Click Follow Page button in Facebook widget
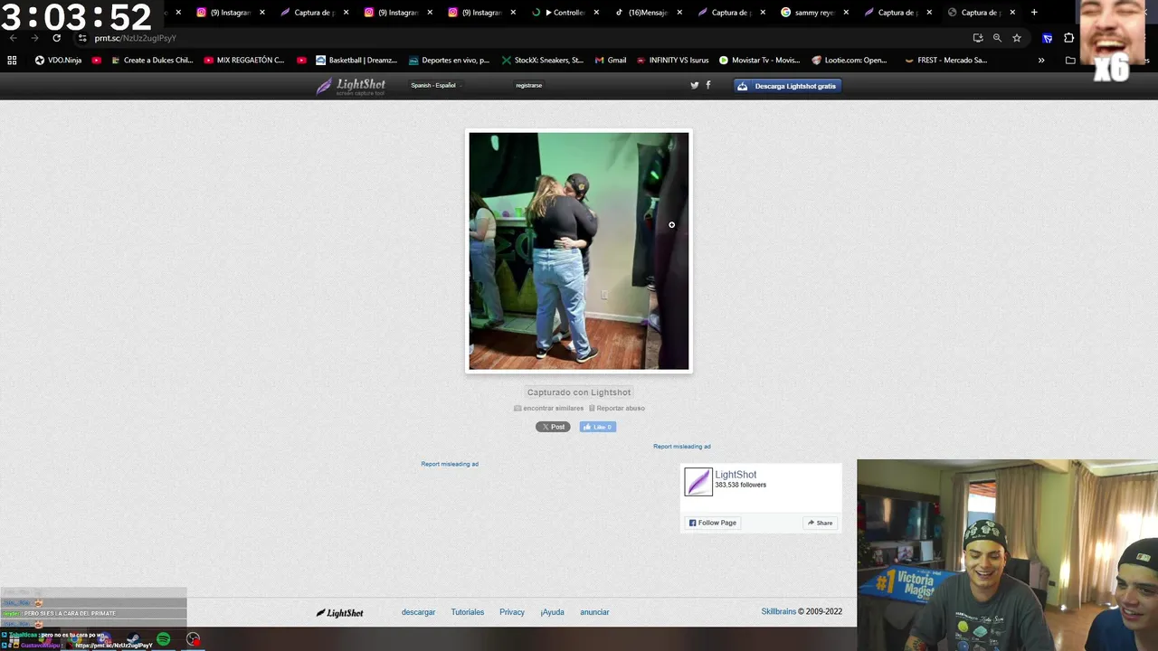 [x=712, y=523]
